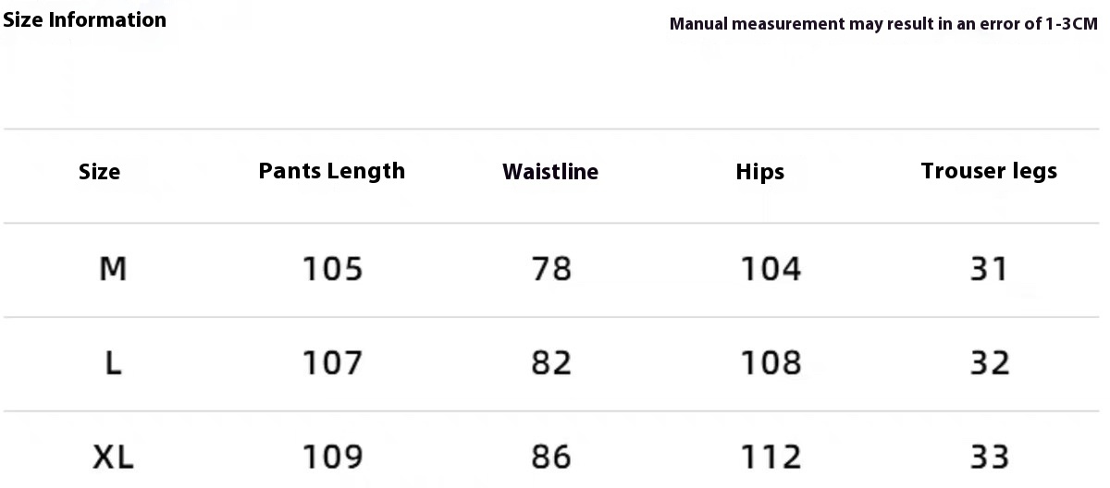Click pants length value 107
The width and height of the screenshot is (1110, 488).
[x=333, y=363]
